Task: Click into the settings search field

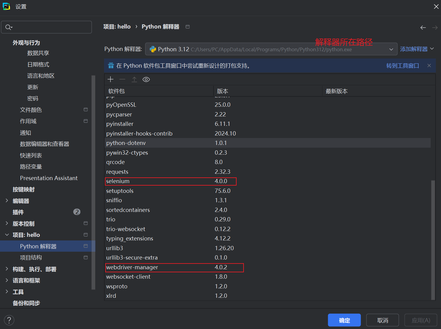Action: click(x=46, y=27)
